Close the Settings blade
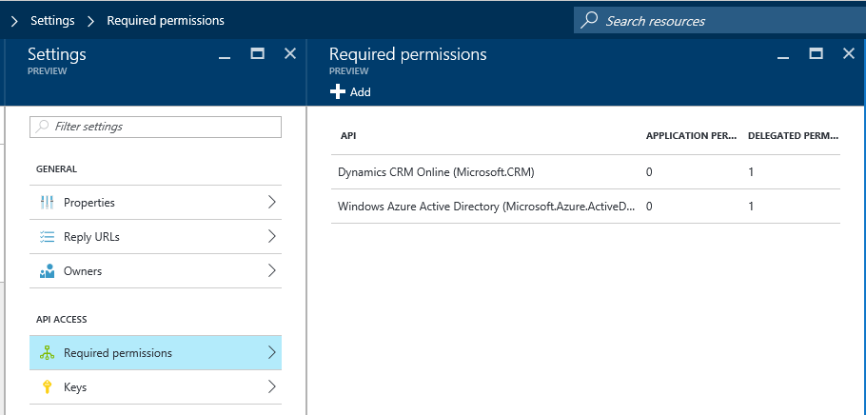The height and width of the screenshot is (415, 866). 290,54
